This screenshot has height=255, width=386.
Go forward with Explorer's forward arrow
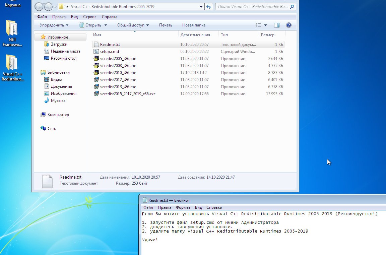[x=48, y=7]
